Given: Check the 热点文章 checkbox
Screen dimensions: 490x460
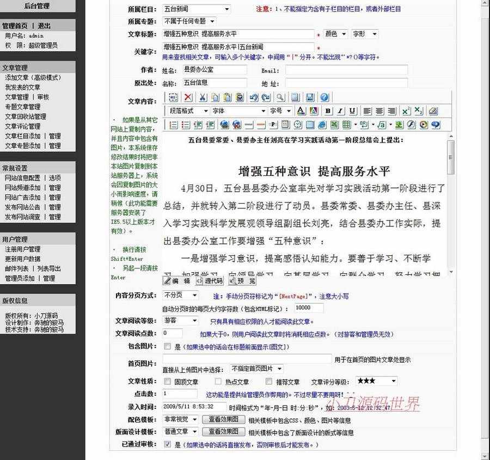Looking at the screenshot, I should point(218,381).
